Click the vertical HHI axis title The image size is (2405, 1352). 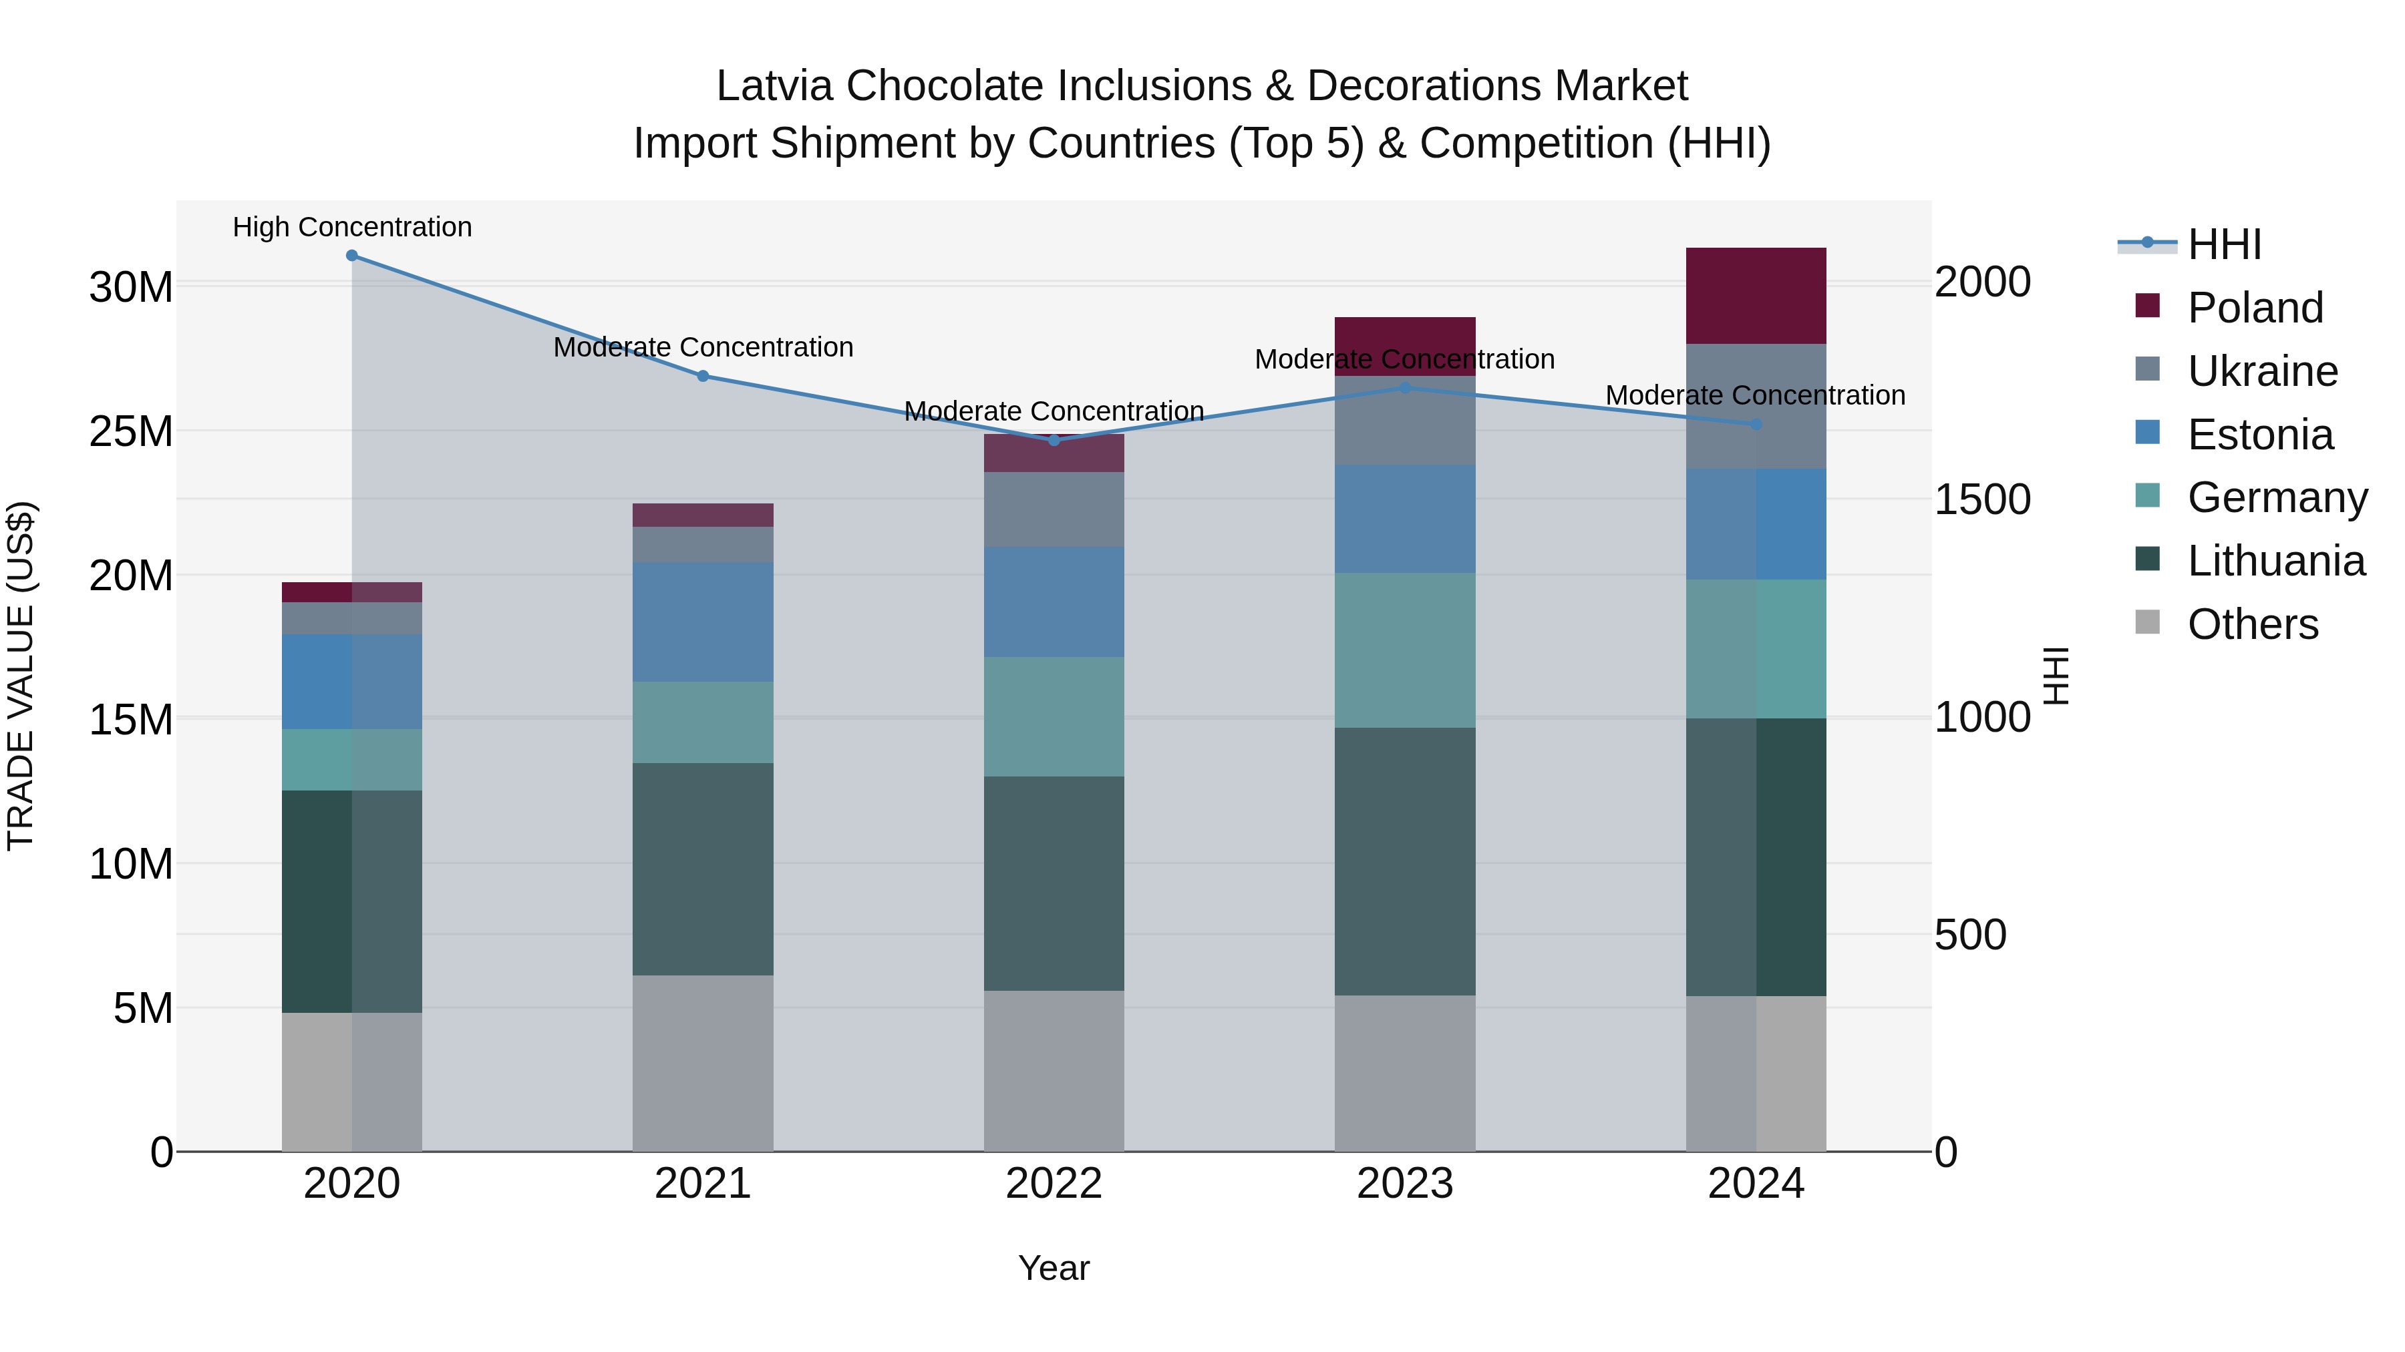(2056, 676)
